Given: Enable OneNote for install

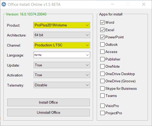Looking at the screenshot, I should pyautogui.click(x=102, y=66).
